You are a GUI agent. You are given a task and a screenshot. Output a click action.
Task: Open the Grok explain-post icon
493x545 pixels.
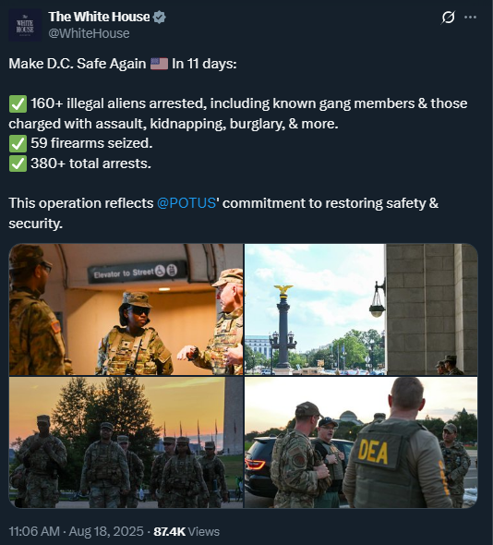click(x=448, y=17)
